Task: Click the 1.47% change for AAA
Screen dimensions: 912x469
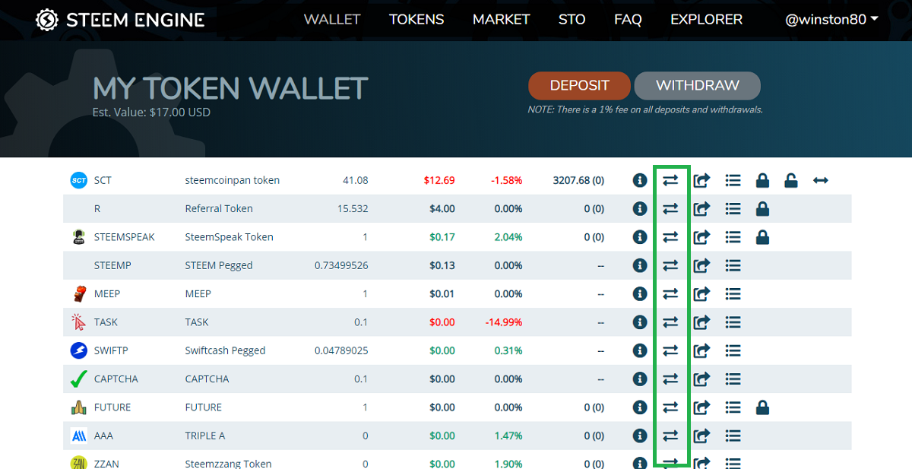Action: [508, 436]
